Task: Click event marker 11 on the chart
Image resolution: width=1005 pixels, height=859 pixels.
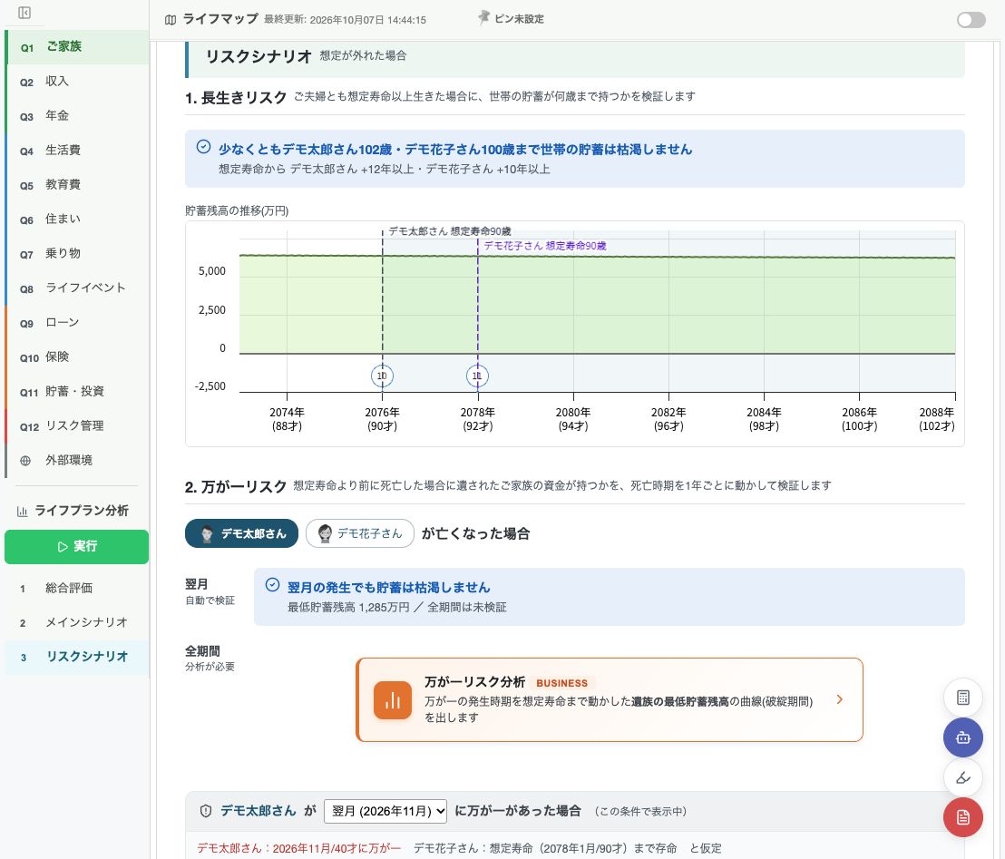Action: click(x=477, y=376)
